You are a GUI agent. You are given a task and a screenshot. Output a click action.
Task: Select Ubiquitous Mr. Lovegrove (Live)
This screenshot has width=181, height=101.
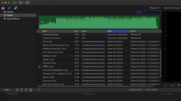[57, 74]
